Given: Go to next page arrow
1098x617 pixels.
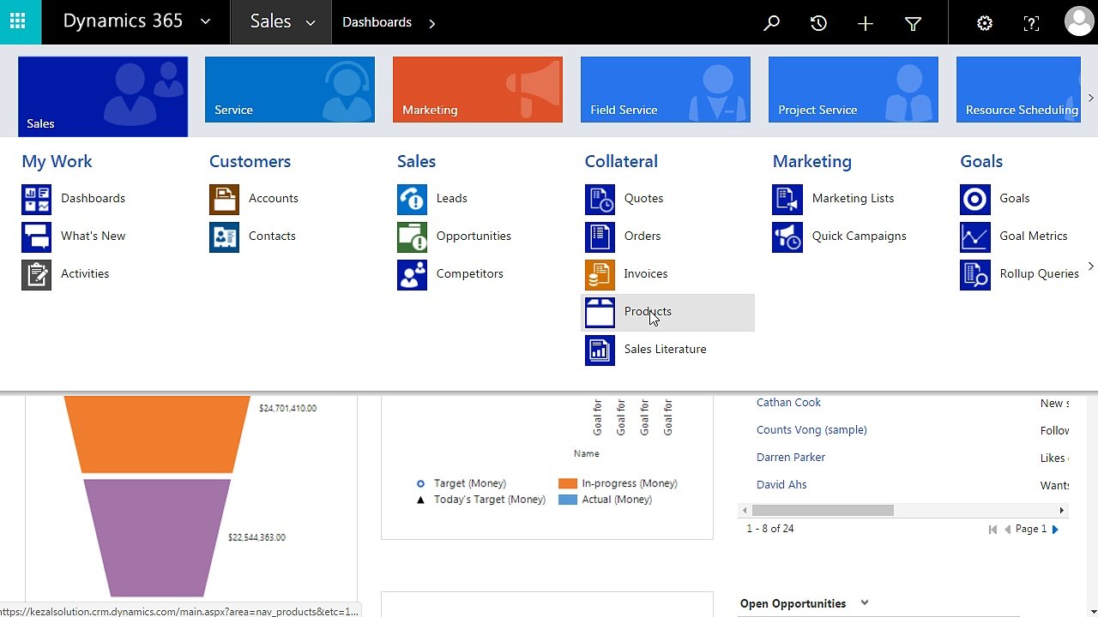Looking at the screenshot, I should 1055,530.
